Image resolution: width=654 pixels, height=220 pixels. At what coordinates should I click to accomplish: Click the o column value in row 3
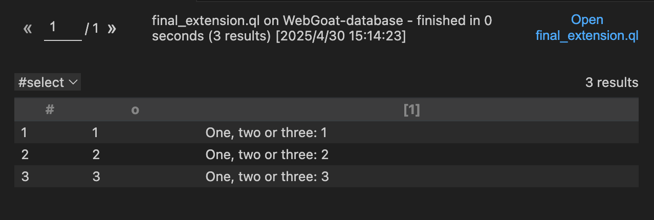[x=96, y=177]
